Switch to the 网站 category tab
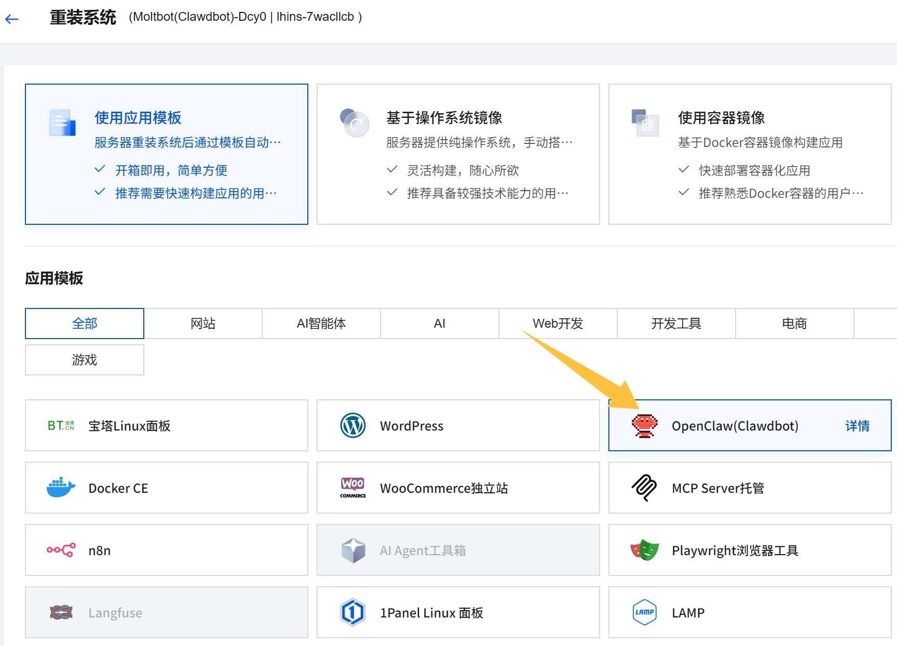This screenshot has height=646, width=897. point(203,324)
